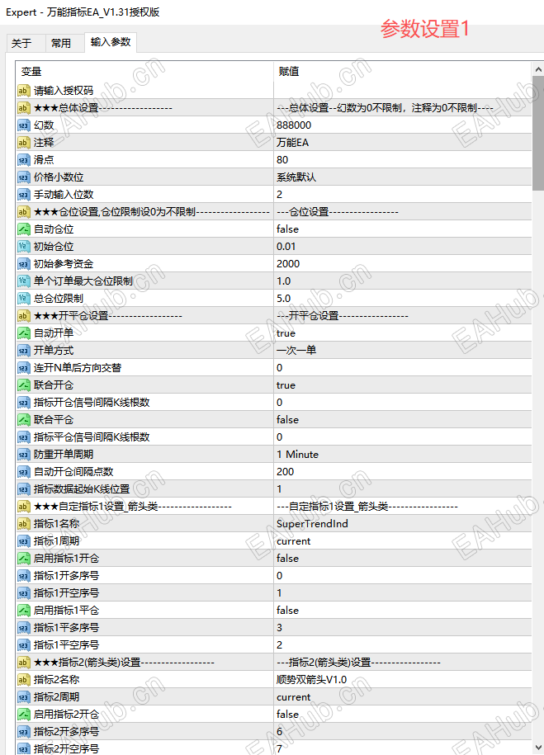Click the empty 请输入授权码 value cell
This screenshot has height=755, width=544.
[403, 91]
